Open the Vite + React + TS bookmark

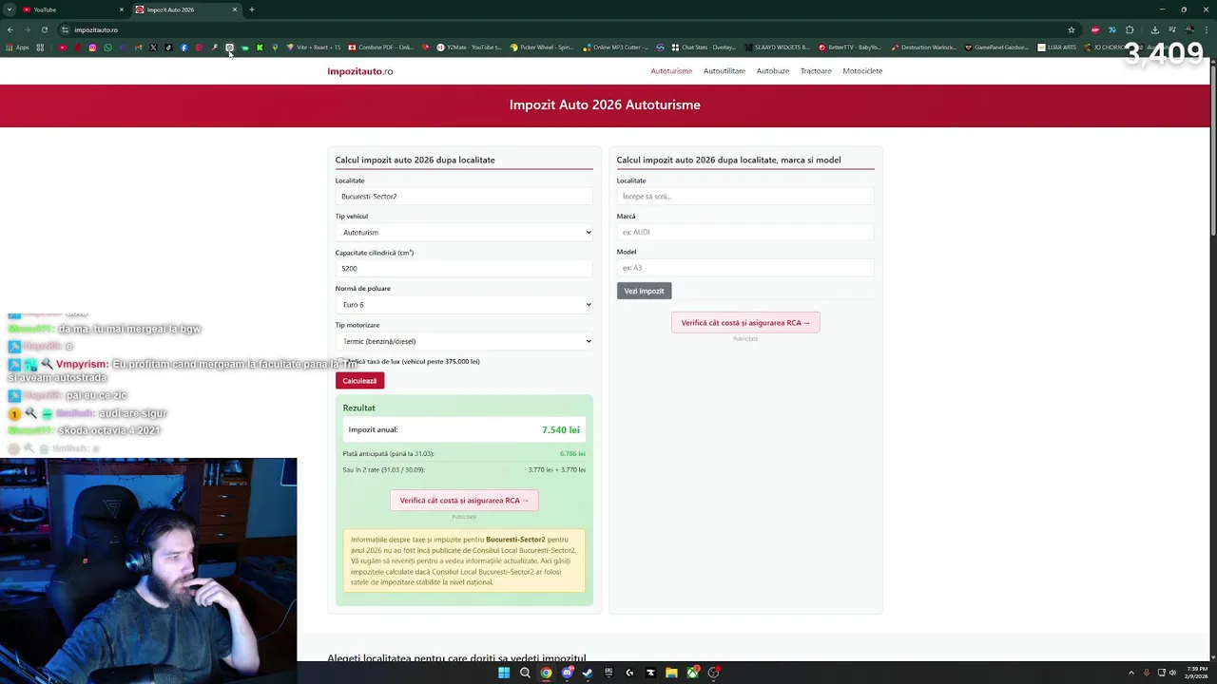coord(313,47)
